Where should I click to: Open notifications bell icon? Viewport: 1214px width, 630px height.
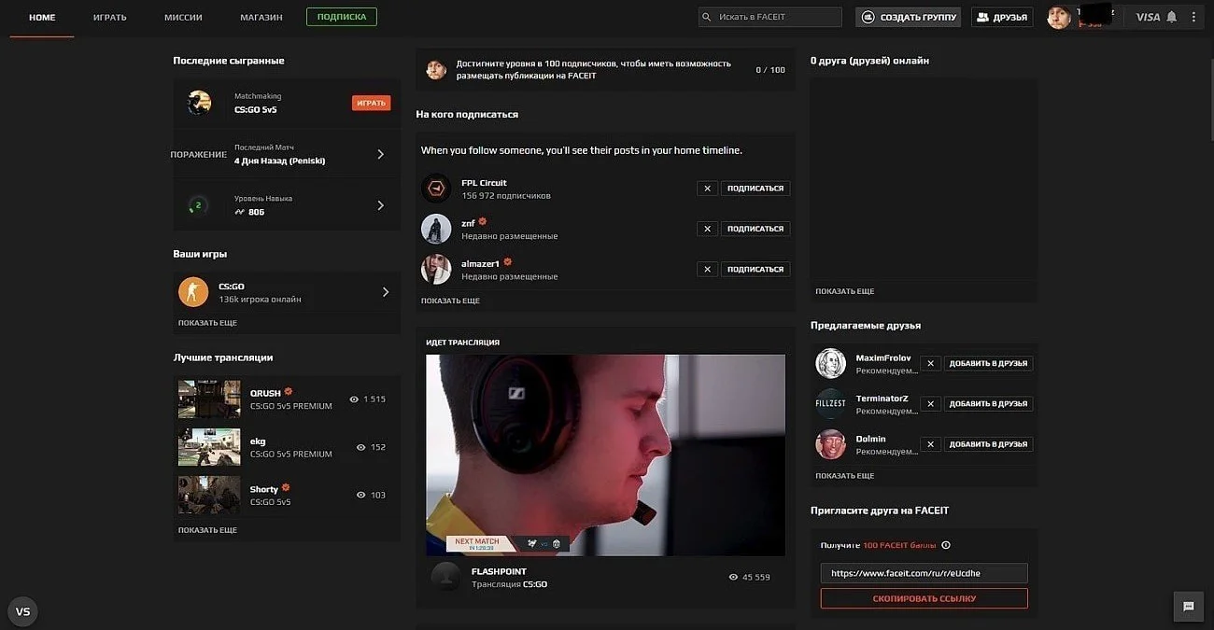[x=1171, y=17]
